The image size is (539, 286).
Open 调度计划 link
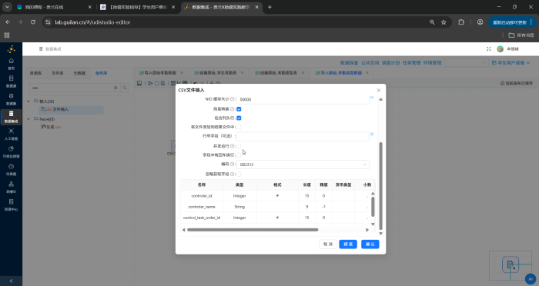point(391,63)
